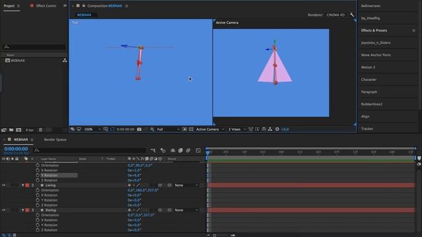The width and height of the screenshot is (422, 237).
Task: Toggle 3D Layer switch on Lwing
Action: pyautogui.click(x=160, y=185)
